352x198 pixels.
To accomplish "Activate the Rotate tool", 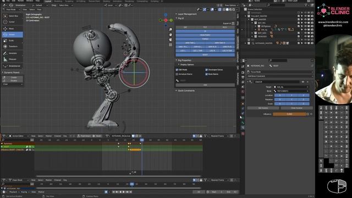I will click(12, 35).
